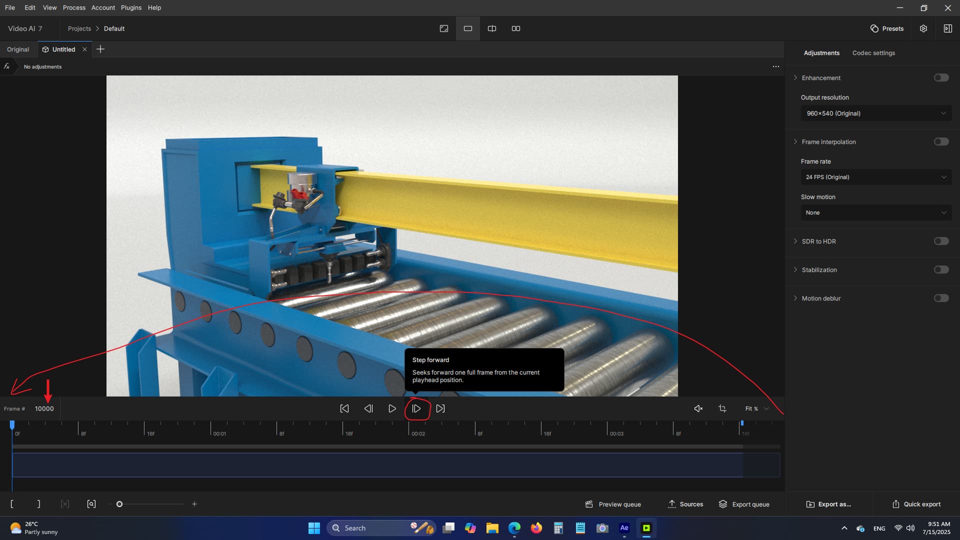Open the crop tool icon
This screenshot has width=960, height=540.
pos(722,408)
